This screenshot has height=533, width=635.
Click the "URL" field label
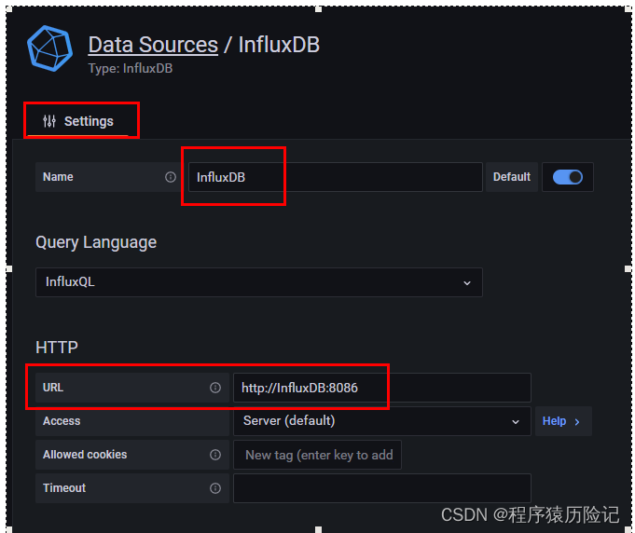click(x=53, y=388)
